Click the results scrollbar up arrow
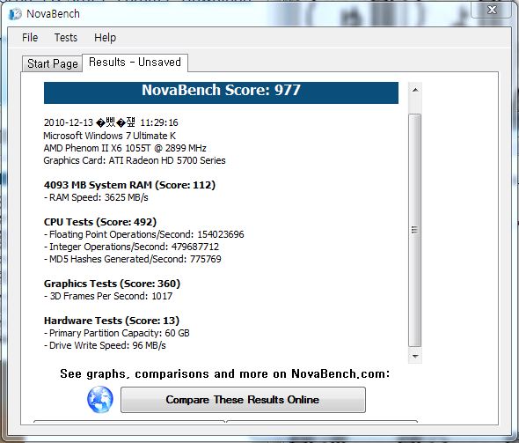The width and height of the screenshot is (519, 443). click(415, 90)
